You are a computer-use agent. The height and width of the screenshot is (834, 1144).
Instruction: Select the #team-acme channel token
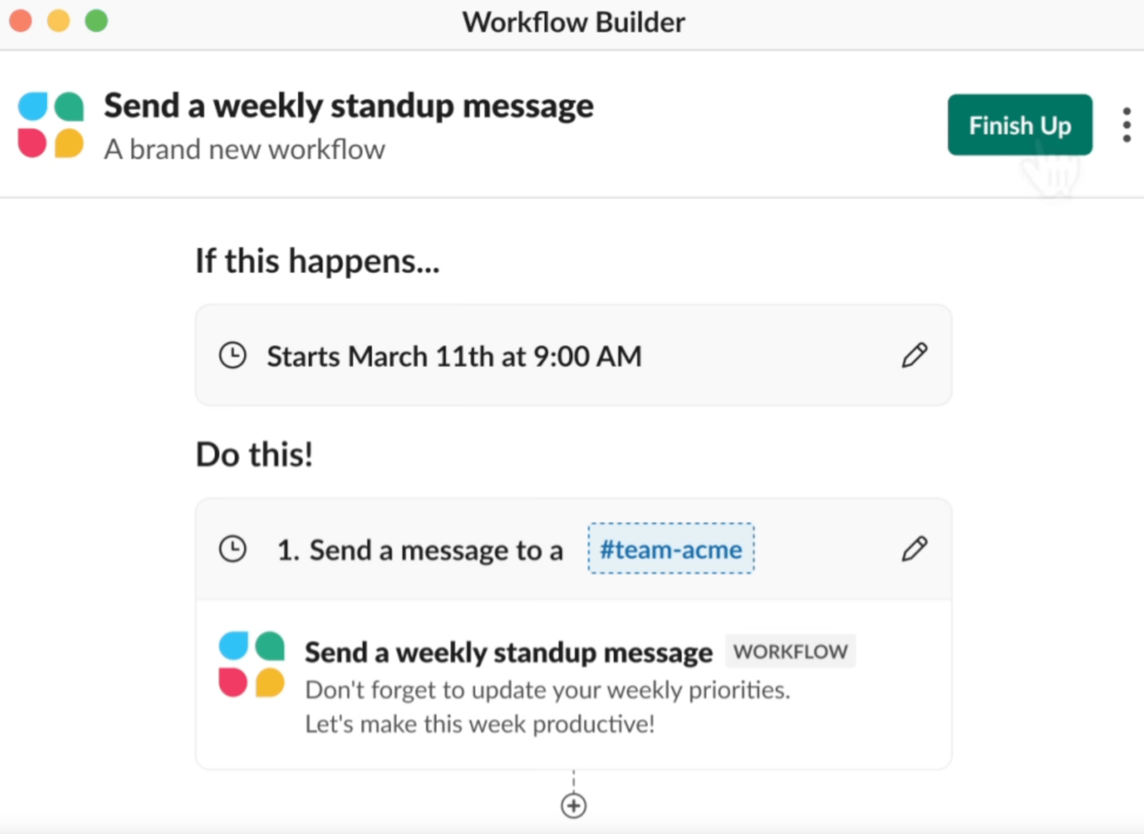(670, 549)
